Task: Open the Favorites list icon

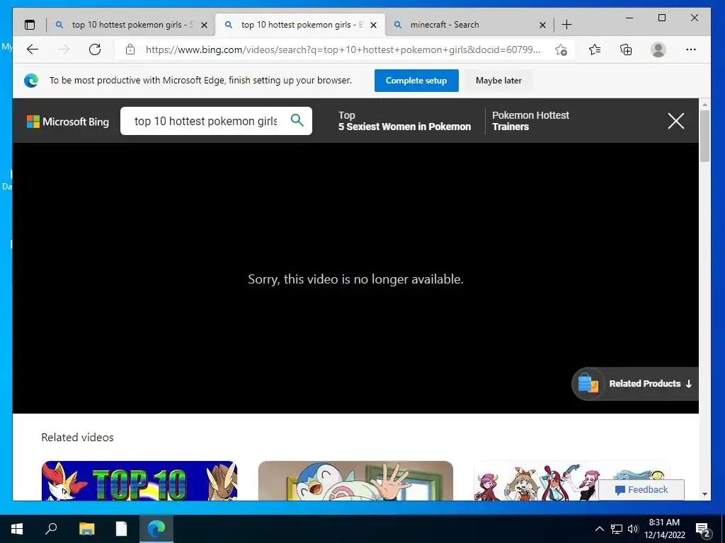Action: click(x=595, y=49)
